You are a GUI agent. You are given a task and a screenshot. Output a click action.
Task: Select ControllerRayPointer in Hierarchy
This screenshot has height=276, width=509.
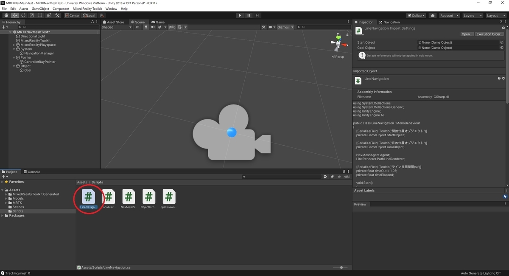pyautogui.click(x=40, y=62)
